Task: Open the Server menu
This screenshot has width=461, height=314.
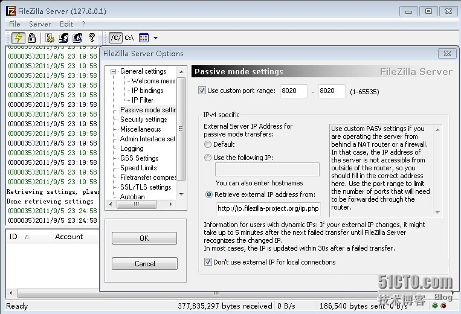Action: (x=40, y=24)
